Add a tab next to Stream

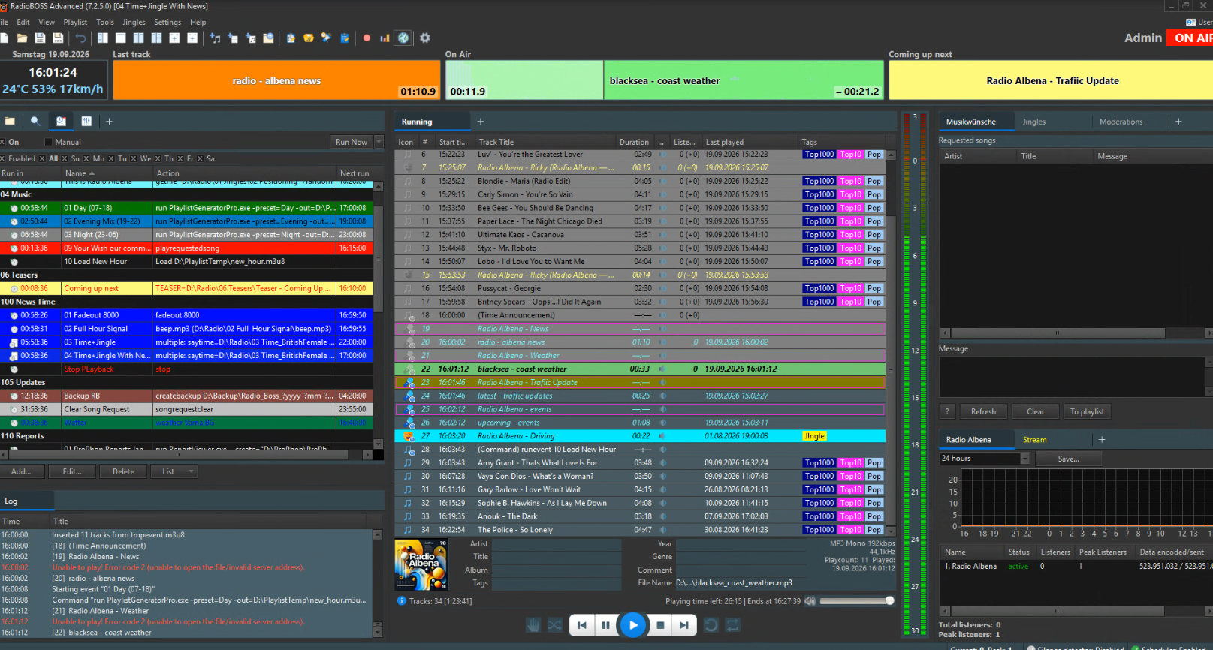(x=1102, y=440)
